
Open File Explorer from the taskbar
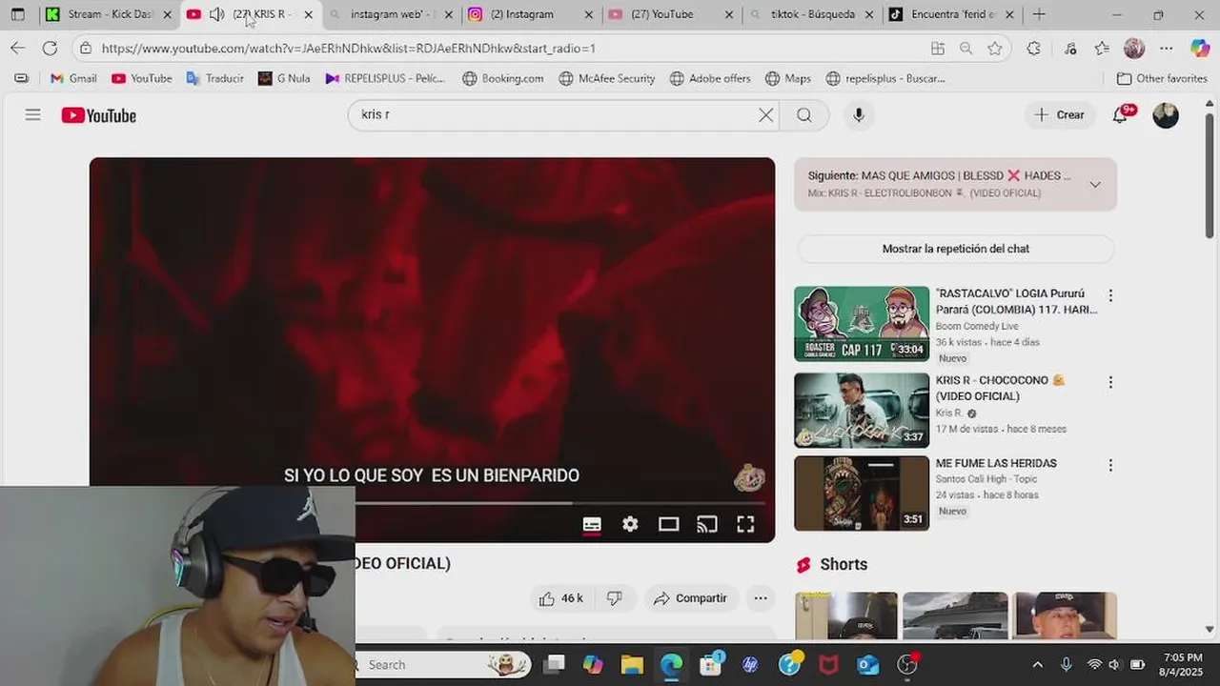pyautogui.click(x=632, y=664)
